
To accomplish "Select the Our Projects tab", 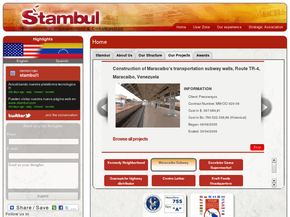I will tap(179, 55).
